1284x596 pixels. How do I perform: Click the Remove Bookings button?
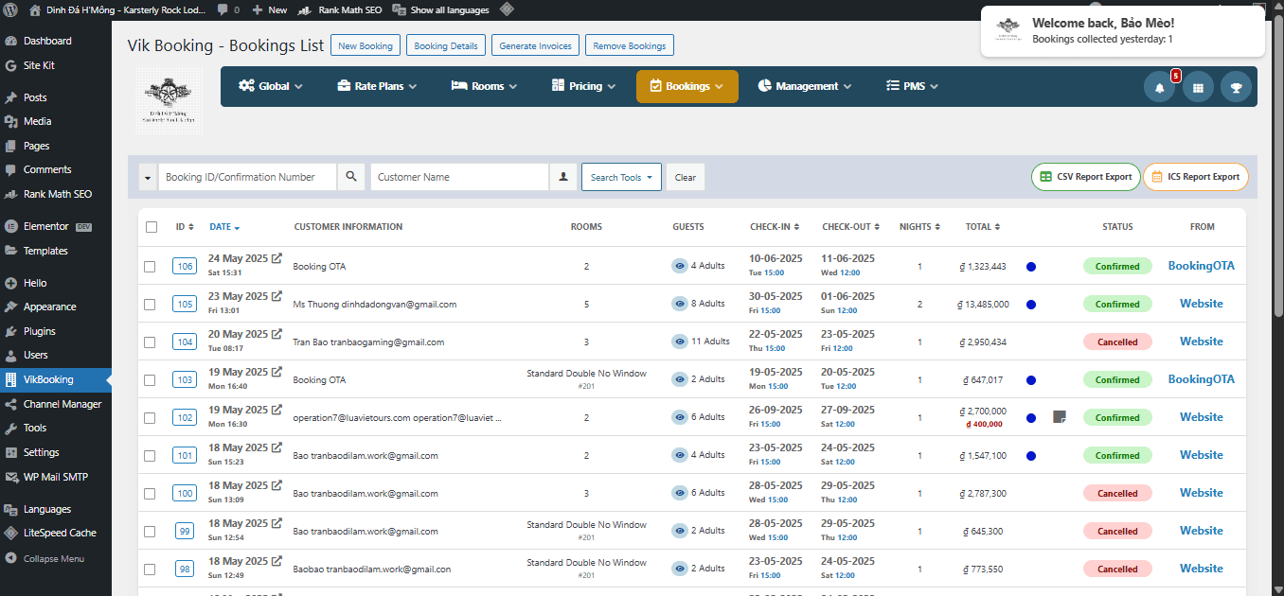[x=630, y=45]
